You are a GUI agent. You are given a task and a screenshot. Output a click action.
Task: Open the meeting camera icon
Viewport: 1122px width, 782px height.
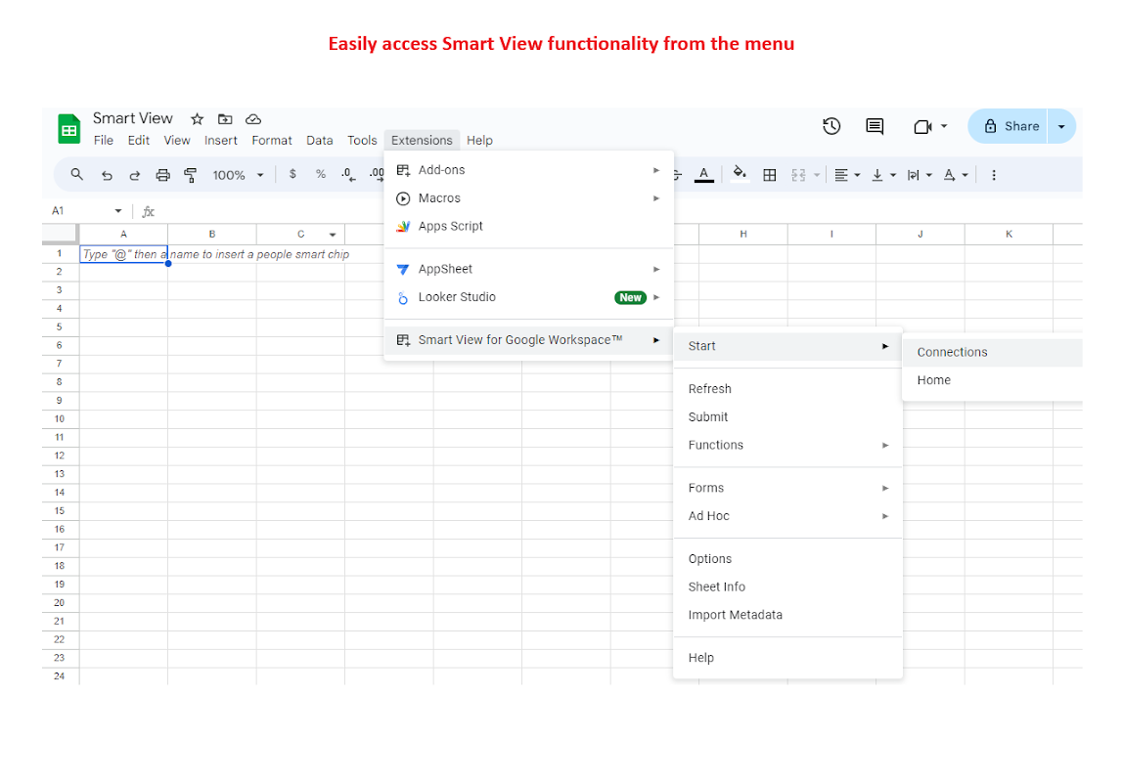923,126
